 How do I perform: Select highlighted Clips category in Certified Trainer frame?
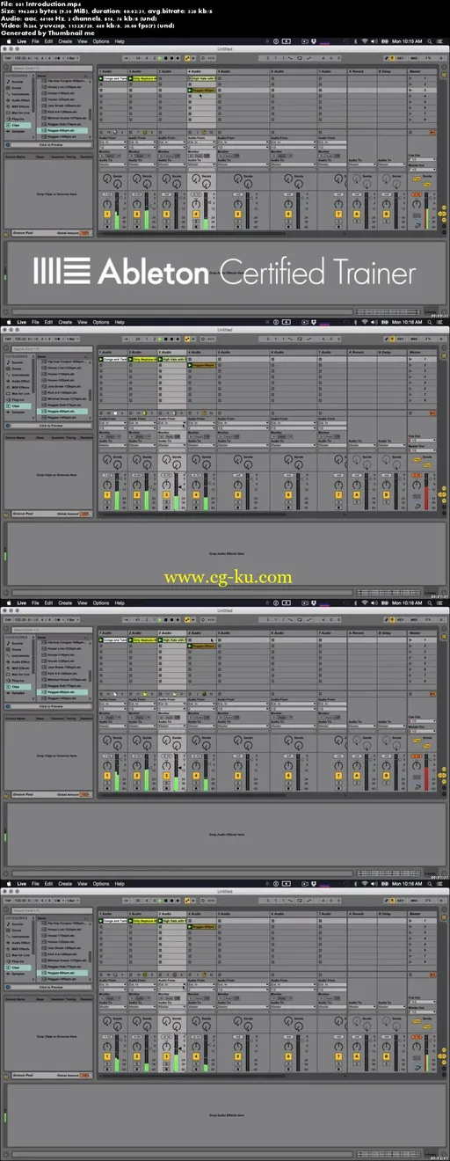coord(18,126)
